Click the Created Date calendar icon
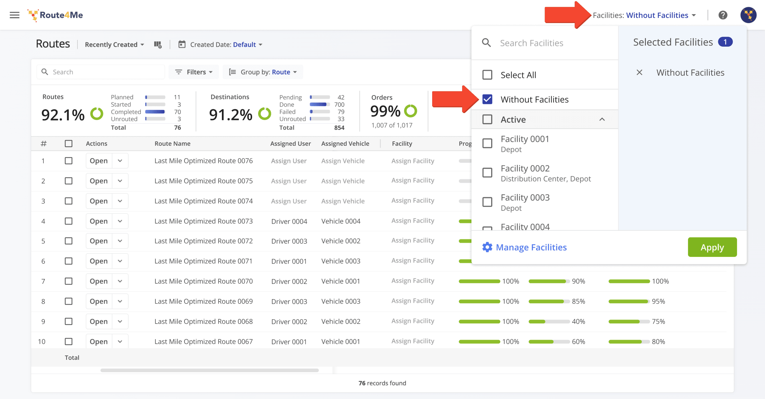The width and height of the screenshot is (765, 399). (182, 44)
